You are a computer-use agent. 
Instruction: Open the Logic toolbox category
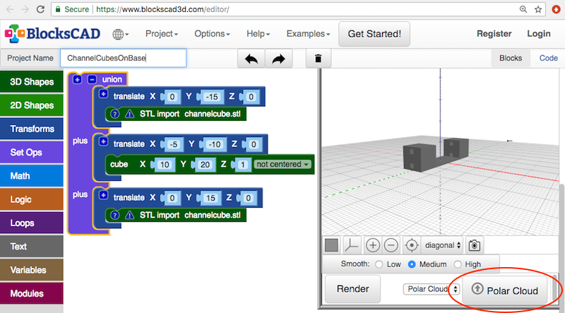coord(32,199)
